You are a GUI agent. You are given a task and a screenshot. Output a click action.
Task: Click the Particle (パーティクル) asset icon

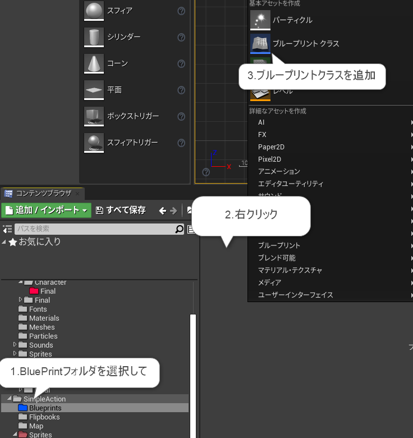click(260, 20)
